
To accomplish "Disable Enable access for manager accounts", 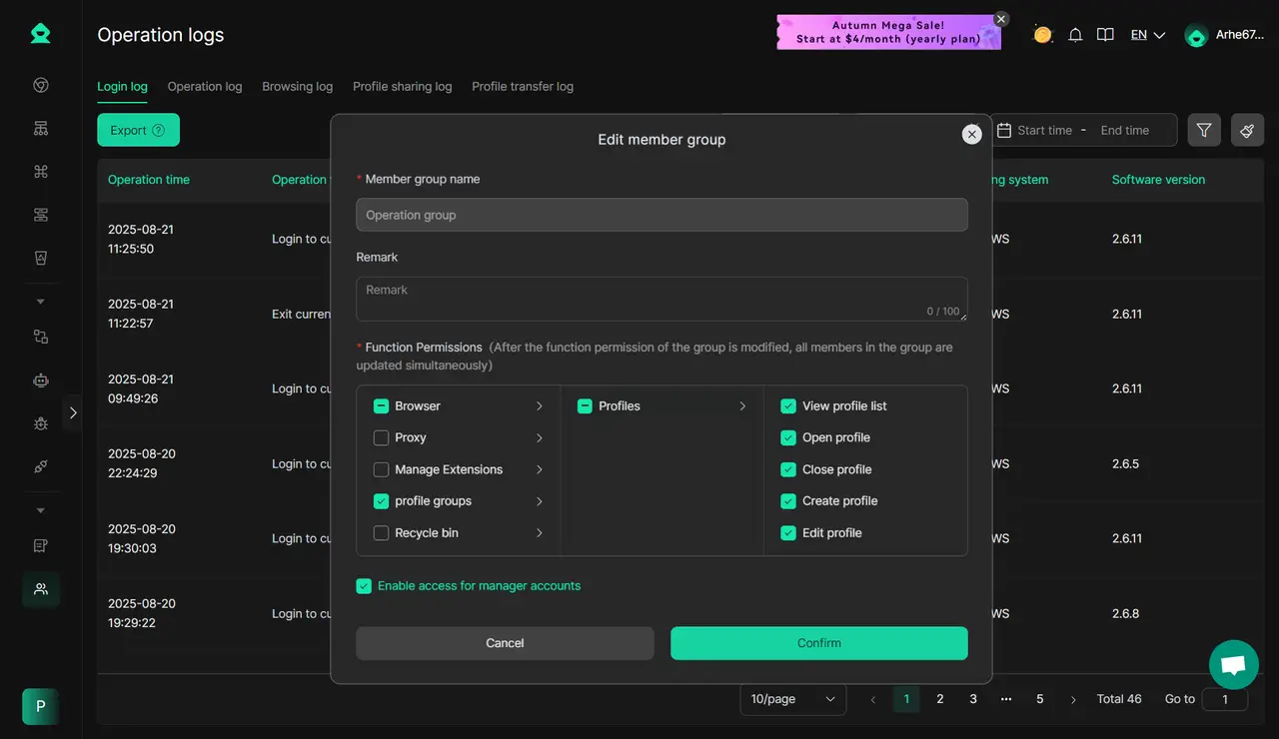I will pos(364,586).
